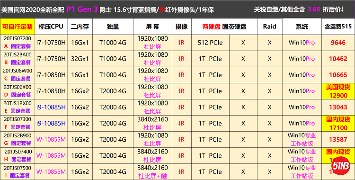Click the 3.65 discount figure in the title
The image size is (355, 180).
tap(314, 9)
